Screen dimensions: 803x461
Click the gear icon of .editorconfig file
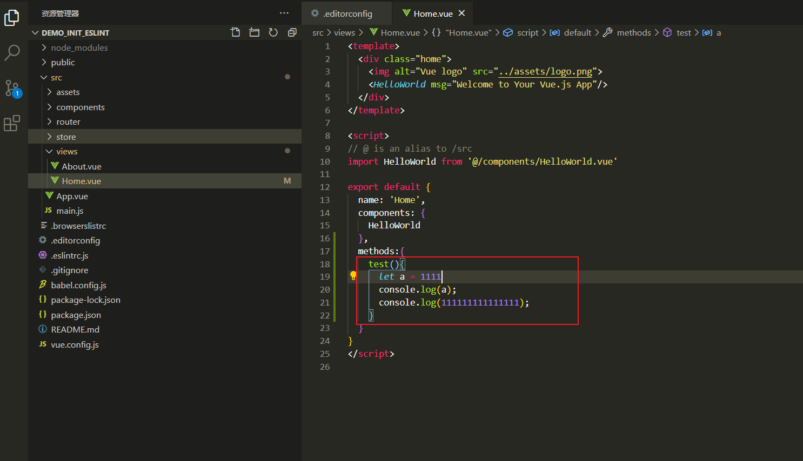43,240
